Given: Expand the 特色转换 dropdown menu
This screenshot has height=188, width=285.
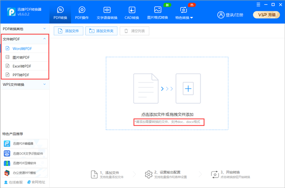Looking at the screenshot, I should coord(184,13).
